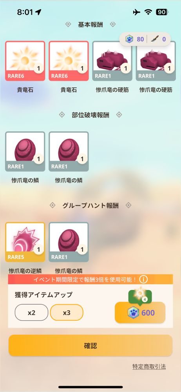Viewport: 181px width, 392px height.
Task: Tap the carving knife counter showing 0
Action: 159,39
